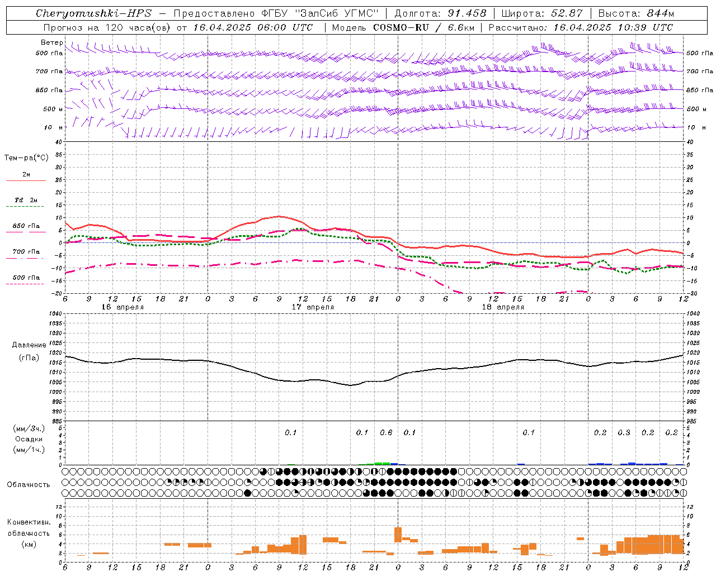
Task: Select the Высота: 844м header field
Action: pos(636,13)
